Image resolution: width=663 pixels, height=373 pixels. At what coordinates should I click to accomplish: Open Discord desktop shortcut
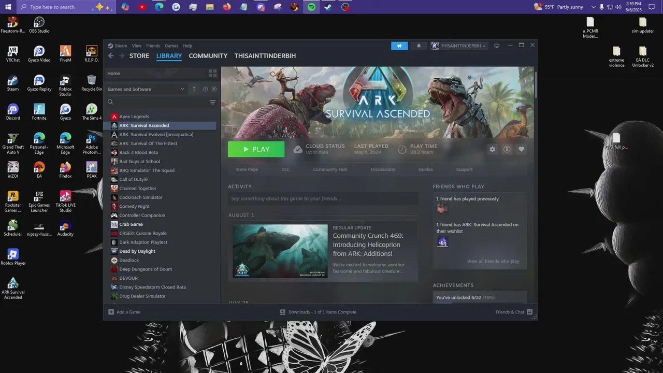click(13, 112)
